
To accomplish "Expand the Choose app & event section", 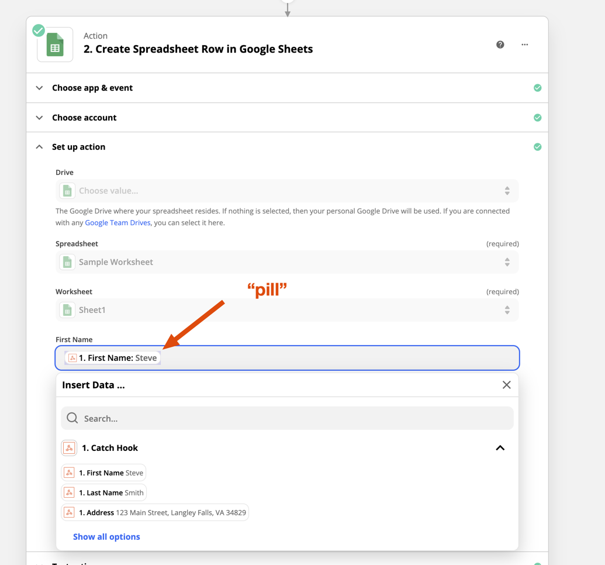I will coord(39,88).
